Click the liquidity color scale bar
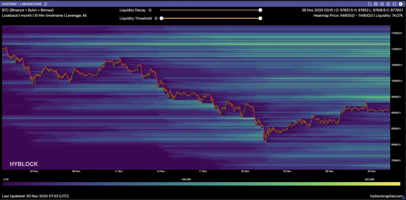 click(201, 184)
